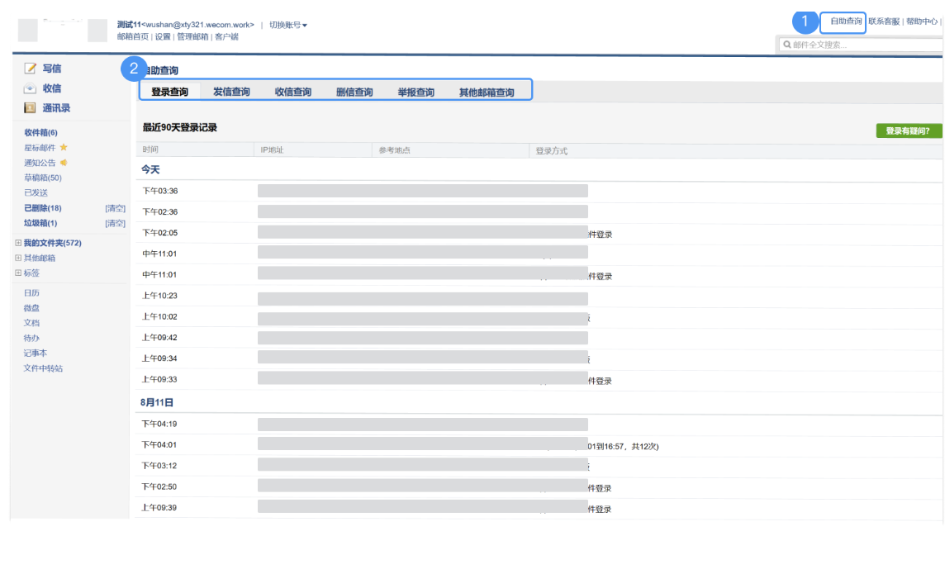945x574 pixels.
Task: Open the 管理邮箱 link
Action: [192, 36]
